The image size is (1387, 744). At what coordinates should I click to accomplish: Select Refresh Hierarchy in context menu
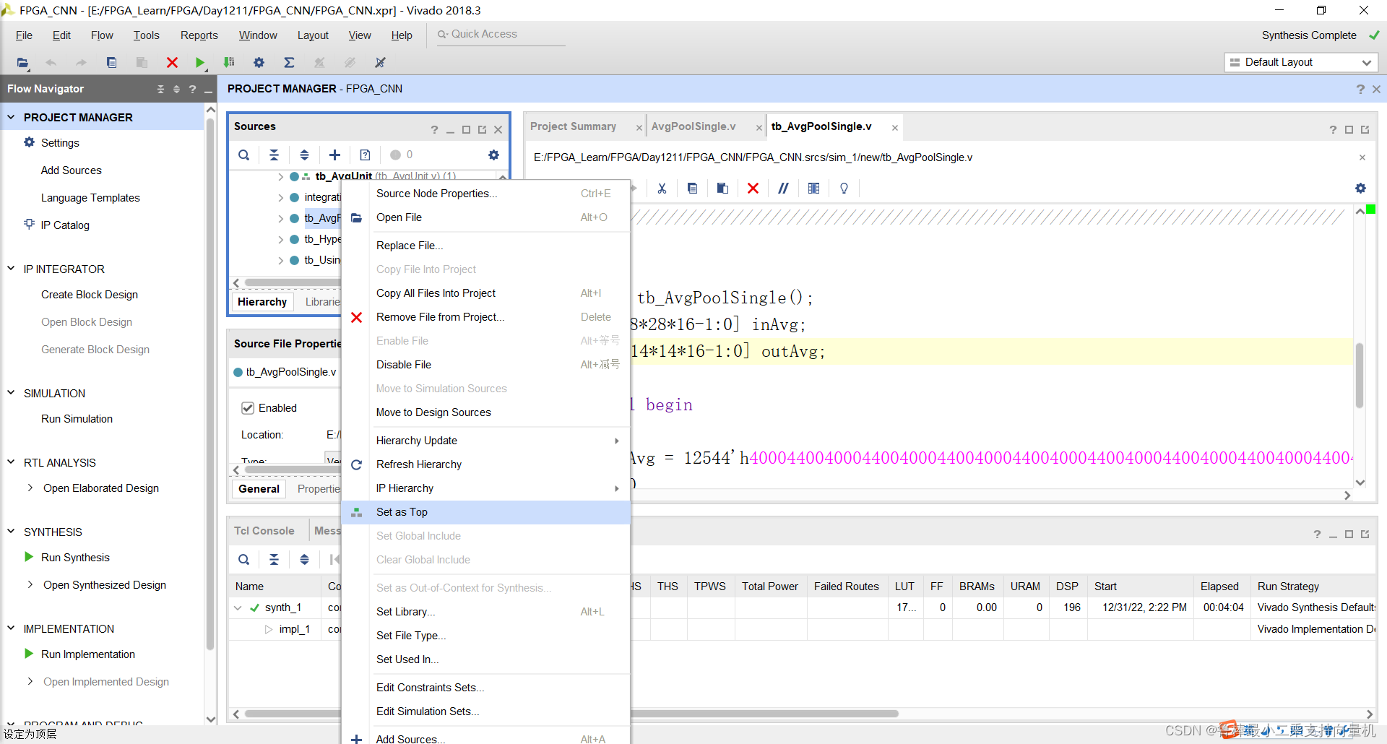point(485,464)
